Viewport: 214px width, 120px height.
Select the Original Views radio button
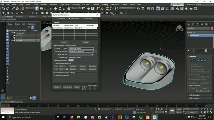90,87
